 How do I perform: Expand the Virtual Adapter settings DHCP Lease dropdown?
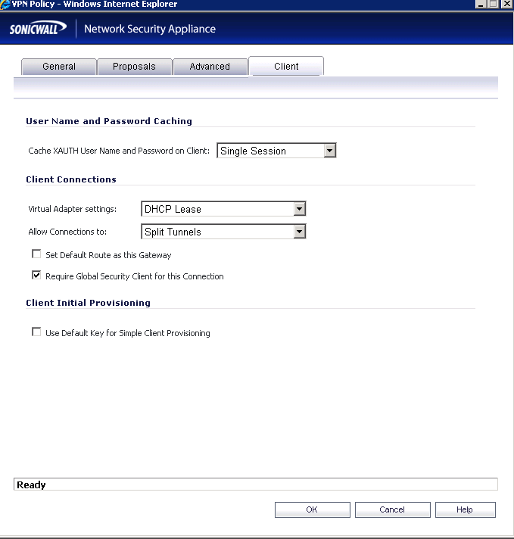coord(223,209)
